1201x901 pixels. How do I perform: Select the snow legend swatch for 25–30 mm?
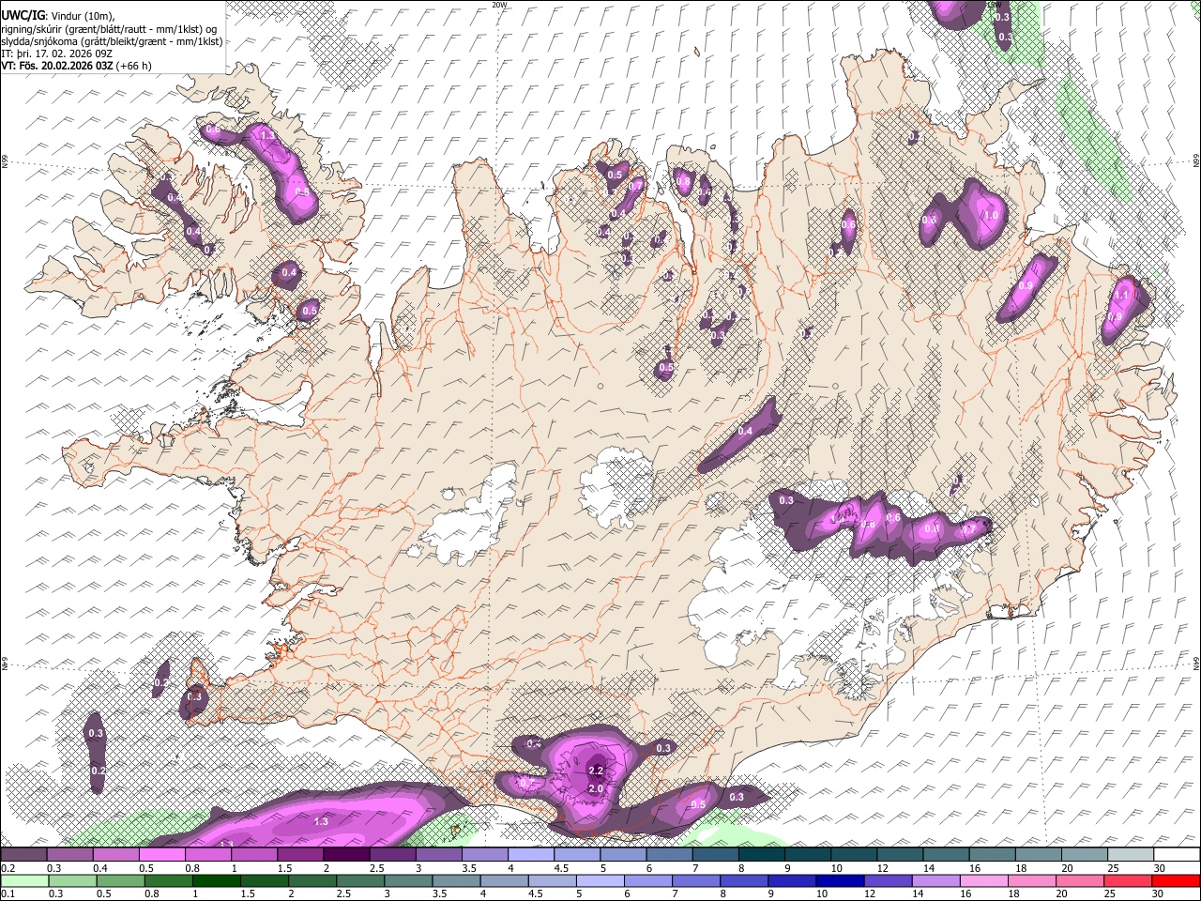pyautogui.click(x=1130, y=855)
